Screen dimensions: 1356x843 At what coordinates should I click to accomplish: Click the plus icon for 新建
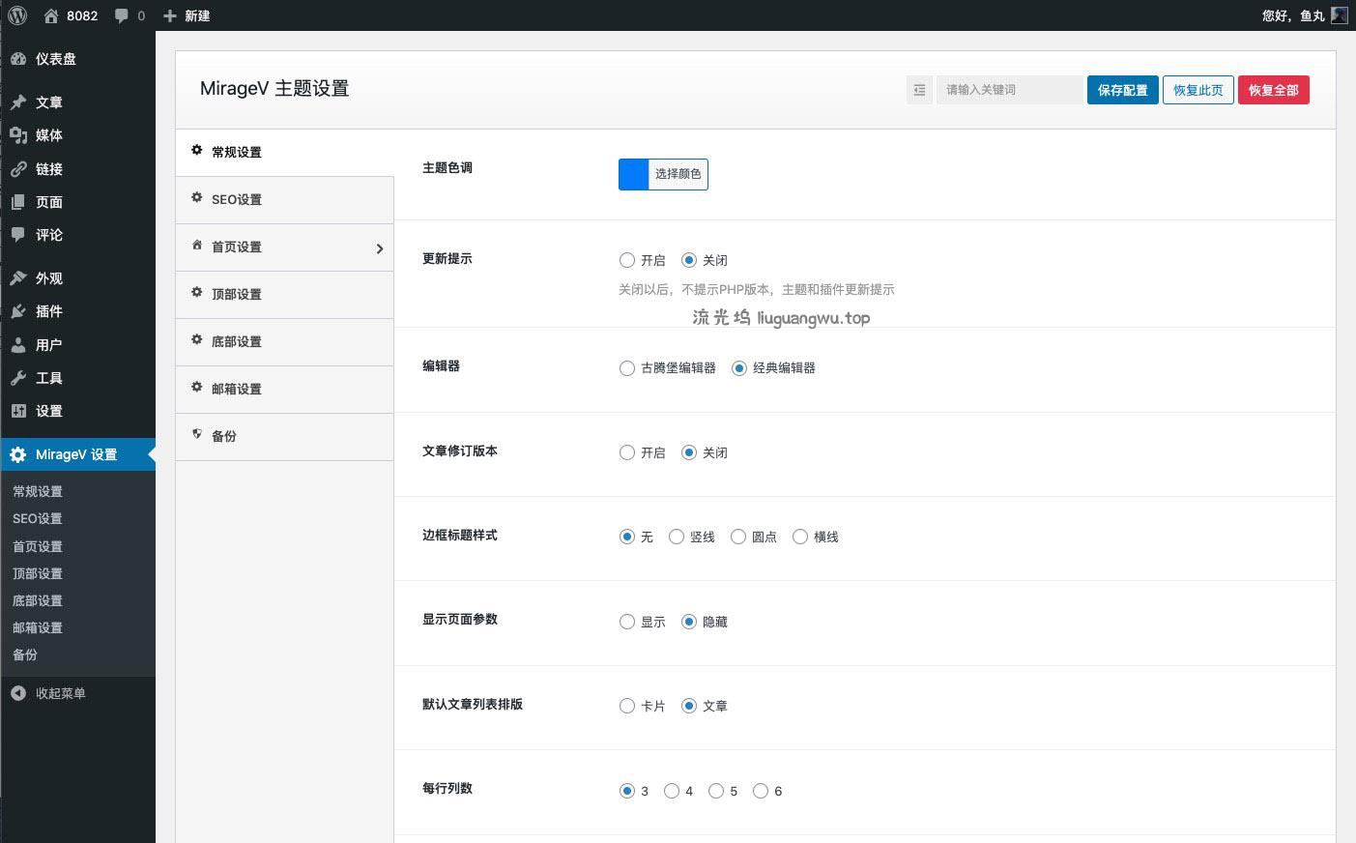[x=170, y=15]
